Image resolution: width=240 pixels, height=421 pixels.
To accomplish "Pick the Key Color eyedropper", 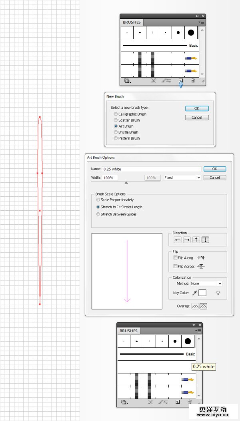I will (x=194, y=293).
